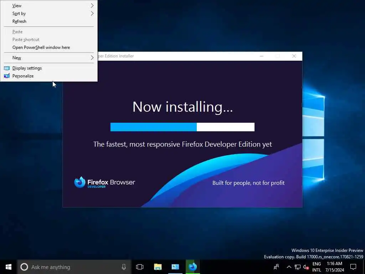Show hidden system tray icons
This screenshot has width=365, height=274.
coord(289,267)
